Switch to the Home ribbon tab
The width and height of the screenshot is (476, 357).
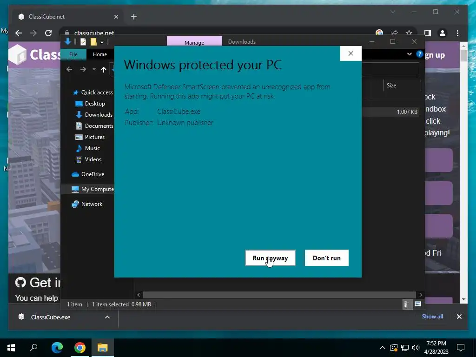coord(100,54)
